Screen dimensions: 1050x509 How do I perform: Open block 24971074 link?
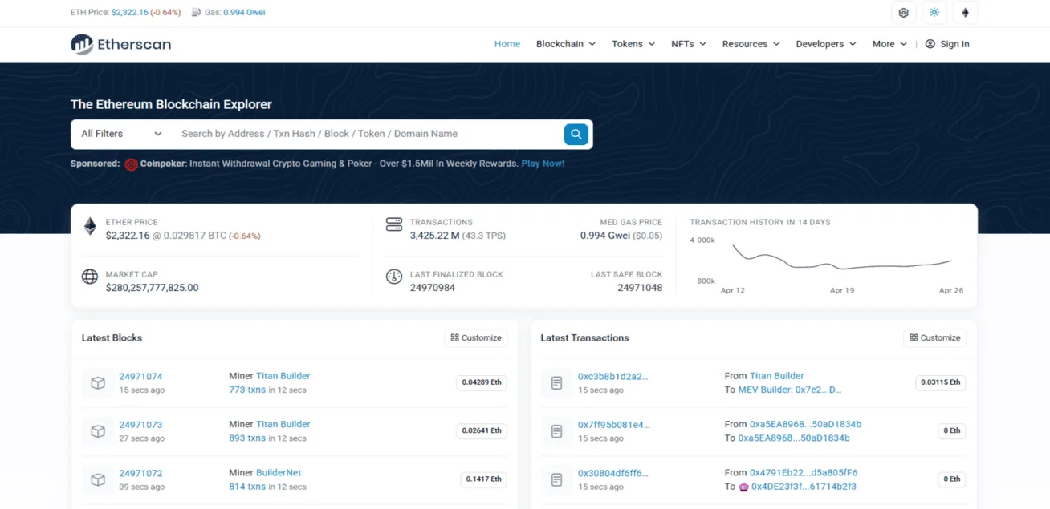(140, 377)
